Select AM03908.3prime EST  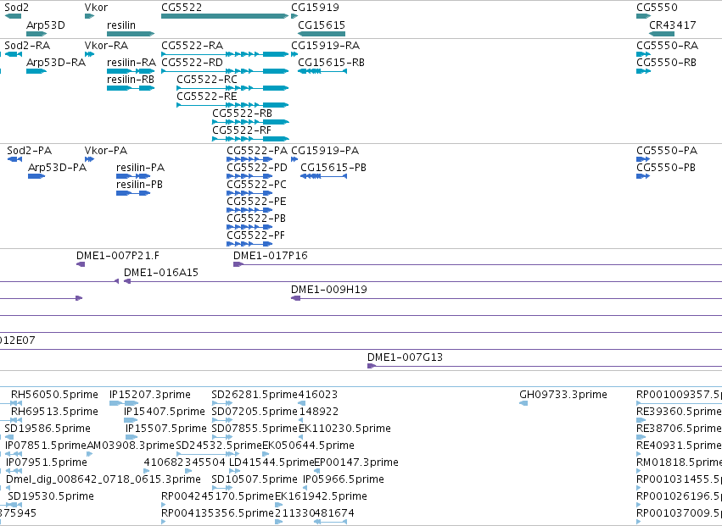[90, 454]
